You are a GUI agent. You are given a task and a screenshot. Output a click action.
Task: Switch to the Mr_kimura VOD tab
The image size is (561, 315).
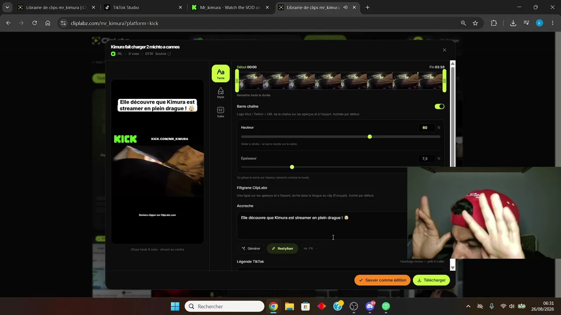231,7
